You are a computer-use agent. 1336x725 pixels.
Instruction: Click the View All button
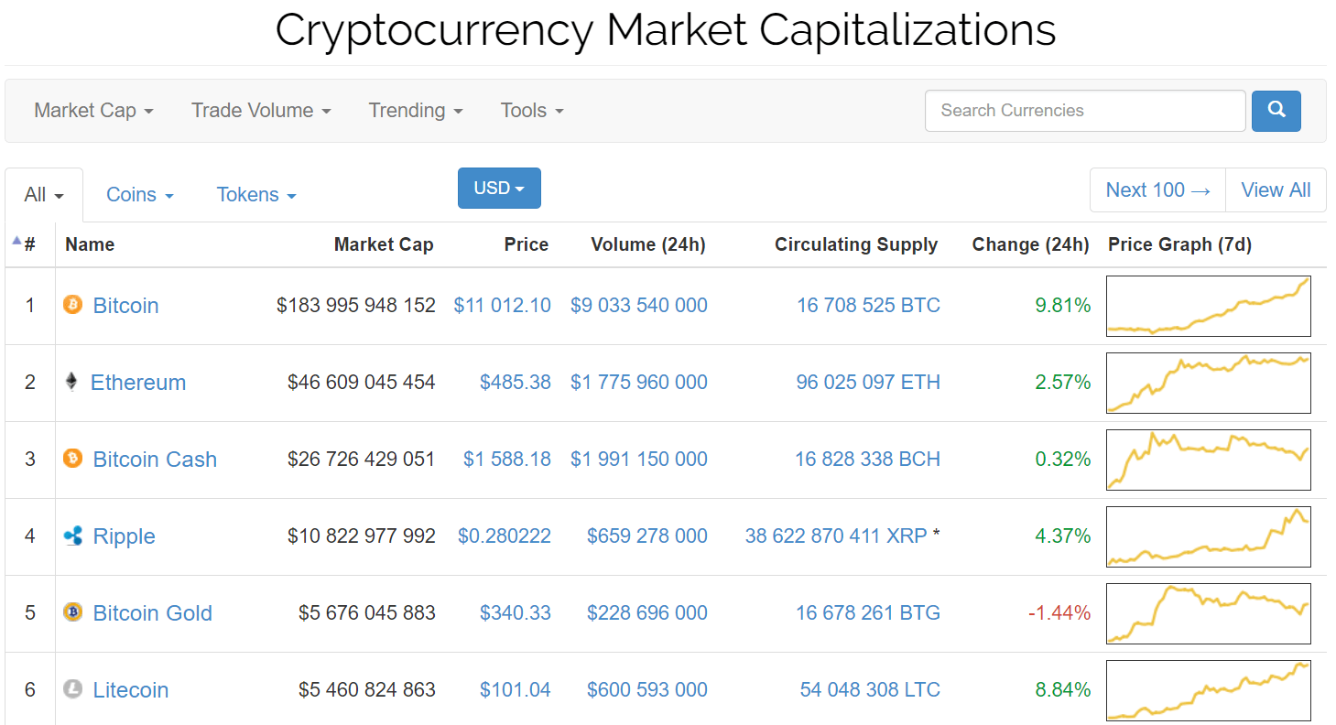(1276, 190)
